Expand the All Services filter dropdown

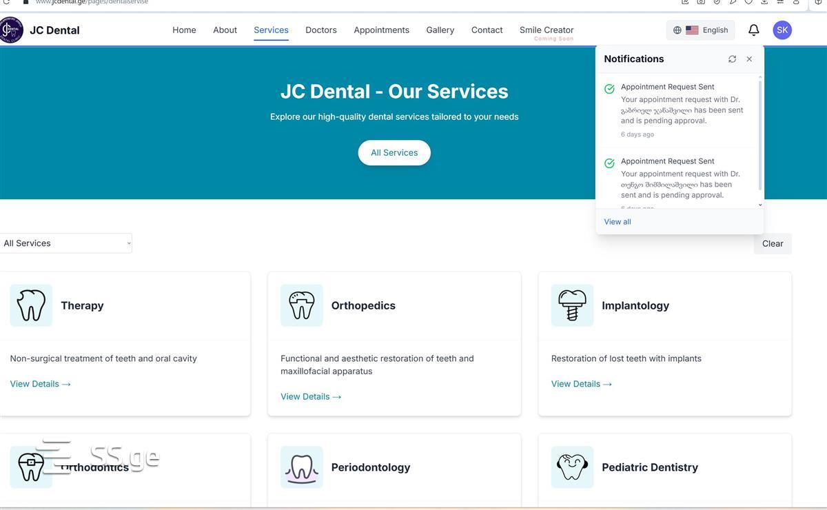66,243
